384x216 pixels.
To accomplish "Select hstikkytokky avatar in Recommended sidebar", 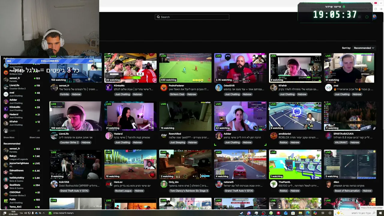I will 6,179.
